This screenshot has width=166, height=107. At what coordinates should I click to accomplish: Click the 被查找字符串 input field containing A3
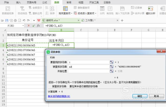click(89, 67)
